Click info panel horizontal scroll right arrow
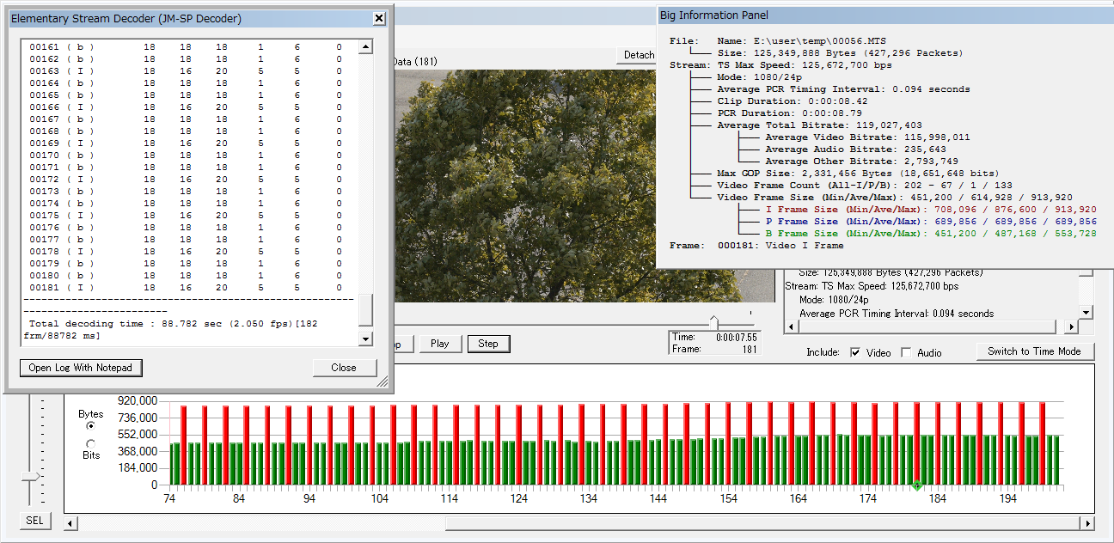The image size is (1114, 543). click(x=1071, y=327)
